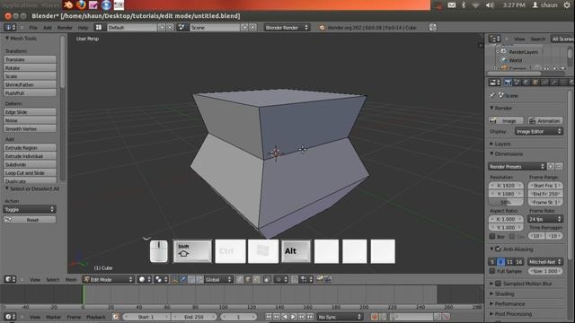Viewport: 575px width, 323px height.
Task: Play the animation in reverse
Action: [285, 317]
